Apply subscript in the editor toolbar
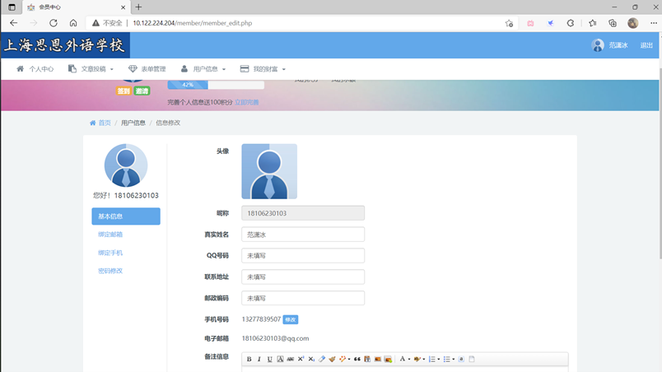662x372 pixels. point(311,359)
